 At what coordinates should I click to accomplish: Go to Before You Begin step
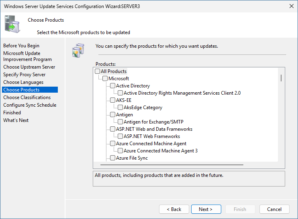21,46
